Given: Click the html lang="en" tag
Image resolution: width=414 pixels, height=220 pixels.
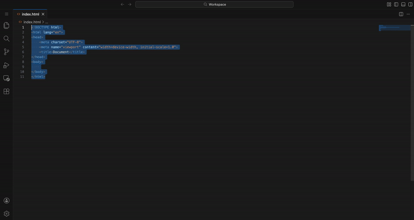Looking at the screenshot, I should (x=47, y=32).
